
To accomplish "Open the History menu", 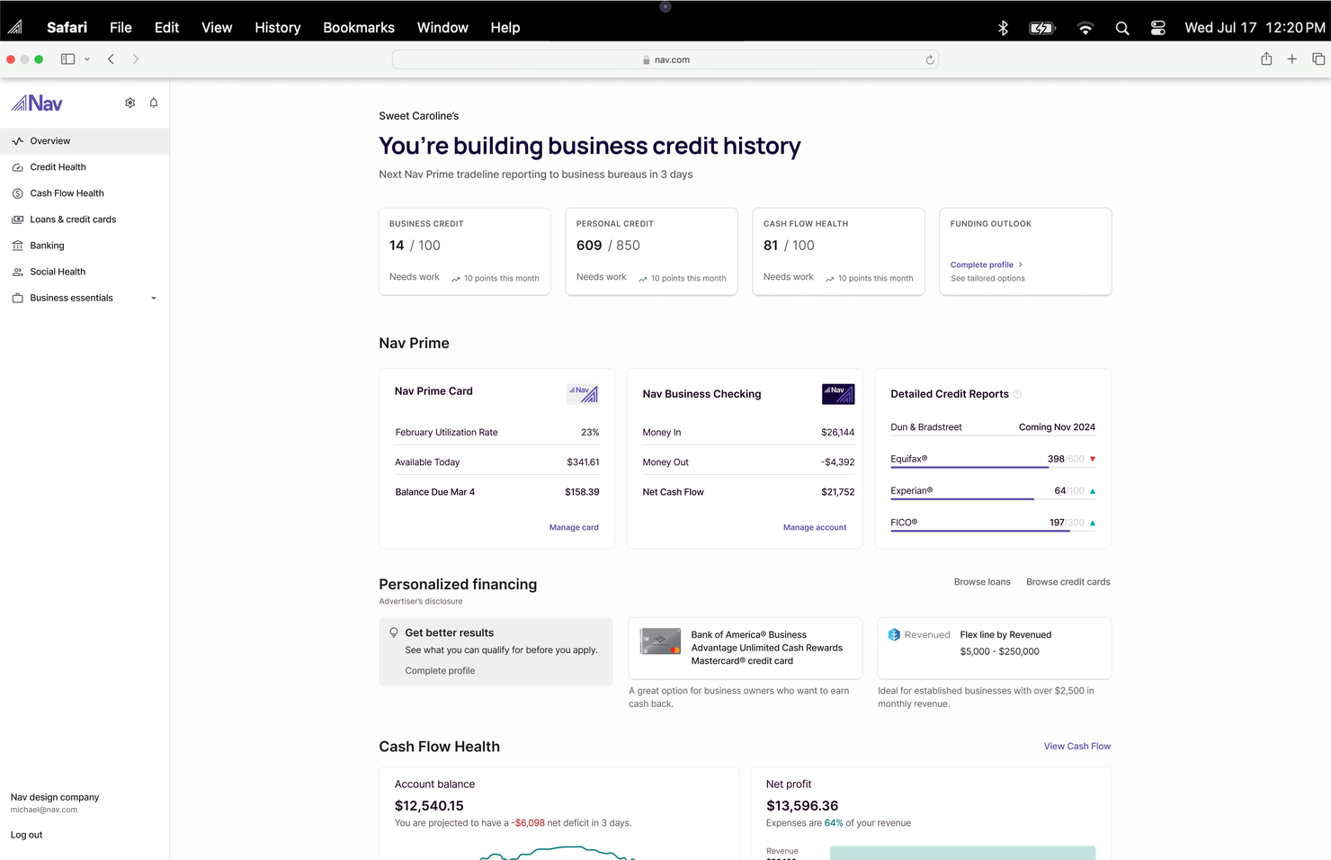I will [x=276, y=27].
